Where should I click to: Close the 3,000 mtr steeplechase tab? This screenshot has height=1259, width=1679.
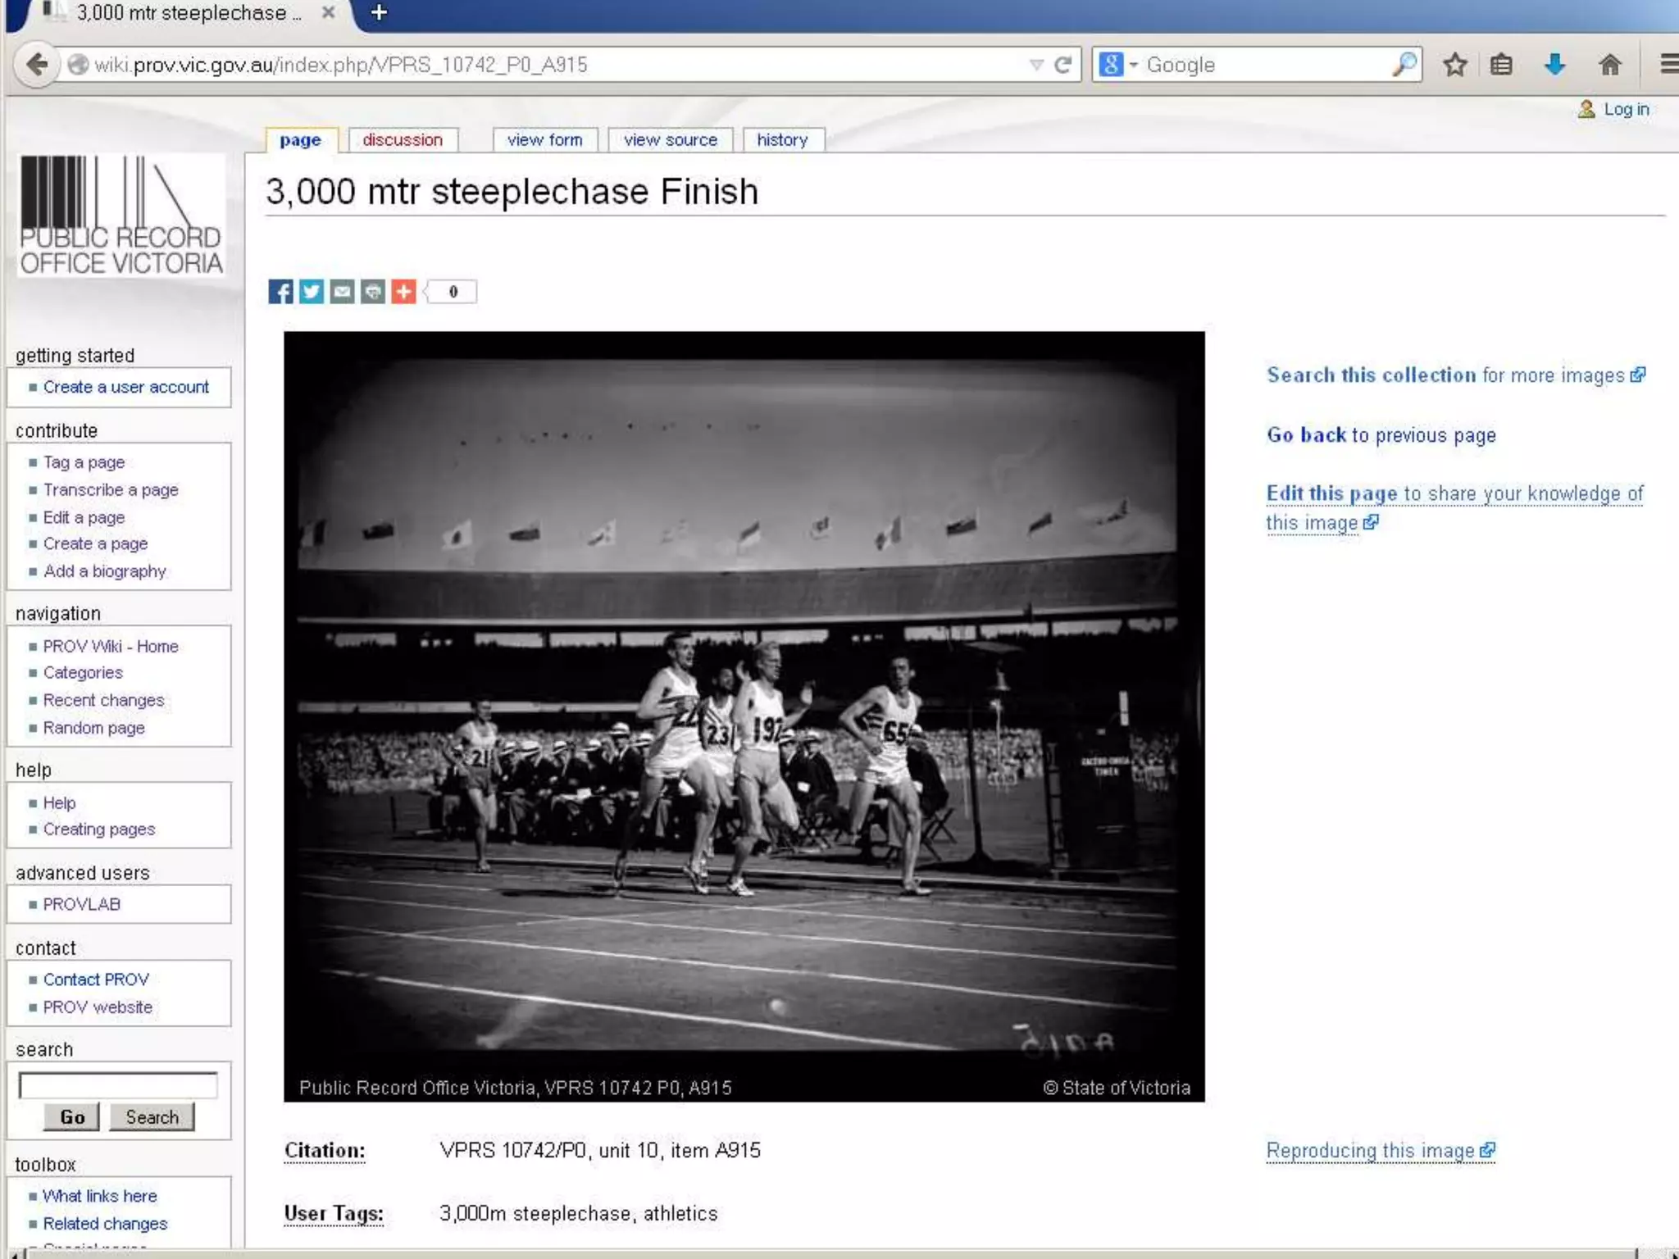coord(328,12)
